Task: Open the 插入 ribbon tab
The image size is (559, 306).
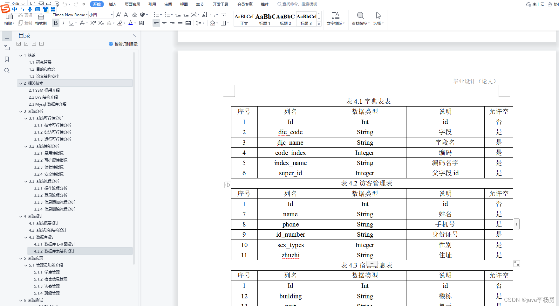Action: (x=113, y=4)
